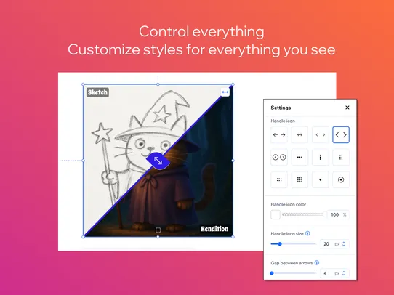Click the handle icon color opacity slider
394x295 pixels.
point(304,214)
